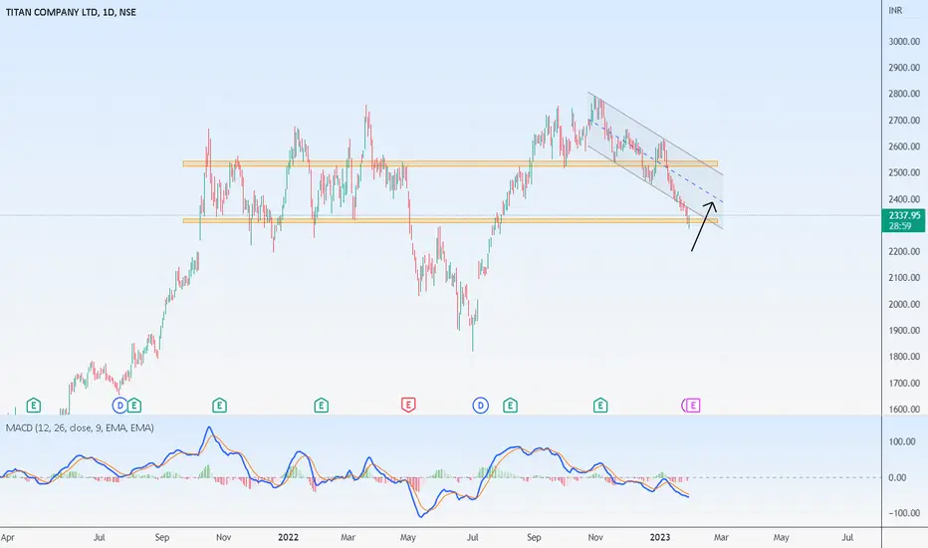This screenshot has width=928, height=548.
Task: Click the 2800.00 price axis label
Action: pyautogui.click(x=904, y=94)
